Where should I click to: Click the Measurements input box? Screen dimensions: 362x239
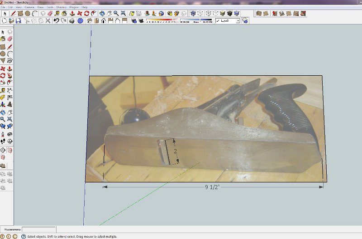(x=39, y=229)
